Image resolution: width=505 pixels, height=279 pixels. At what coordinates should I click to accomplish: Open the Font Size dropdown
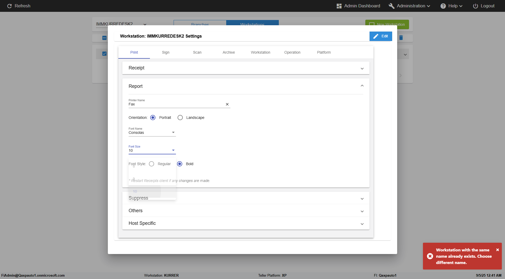point(152,150)
